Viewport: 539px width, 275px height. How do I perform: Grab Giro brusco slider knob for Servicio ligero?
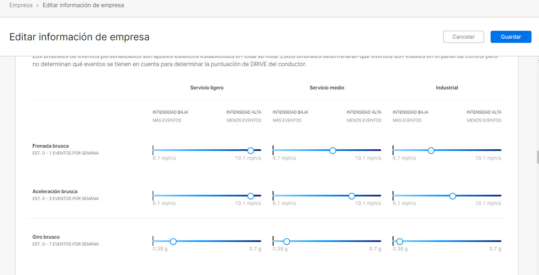pyautogui.click(x=173, y=242)
